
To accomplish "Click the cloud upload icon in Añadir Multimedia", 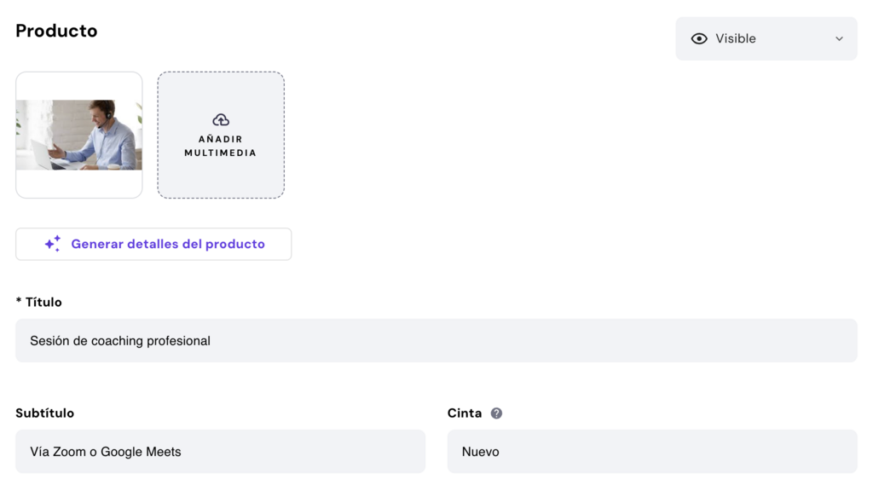I will (221, 120).
